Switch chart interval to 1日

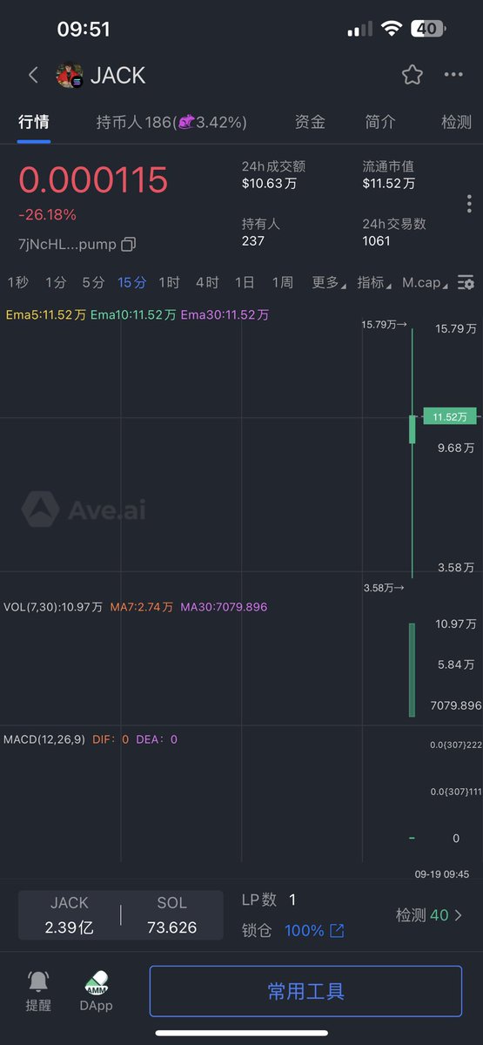[245, 282]
